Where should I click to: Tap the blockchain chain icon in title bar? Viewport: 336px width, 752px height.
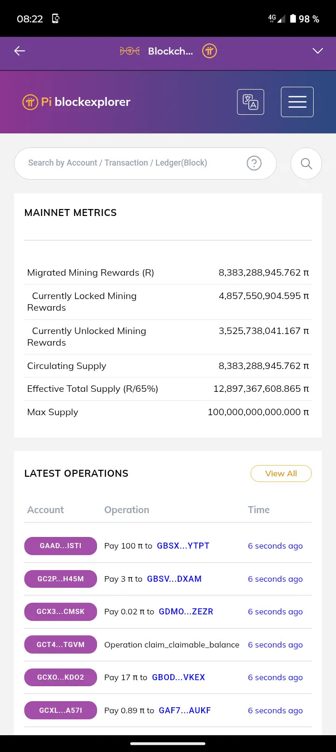coord(130,51)
